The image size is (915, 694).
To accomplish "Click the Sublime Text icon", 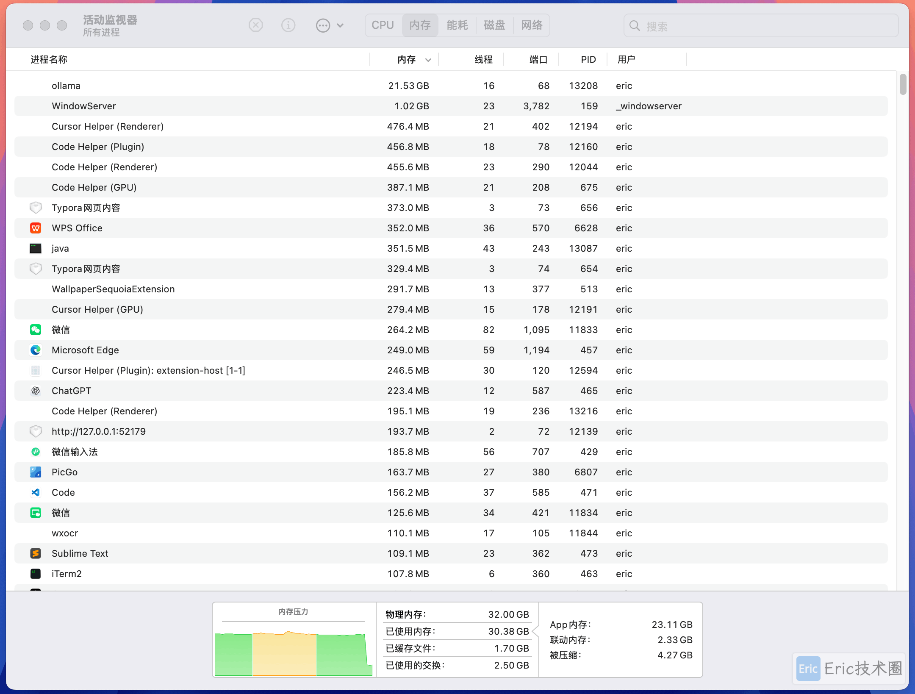I will point(36,553).
